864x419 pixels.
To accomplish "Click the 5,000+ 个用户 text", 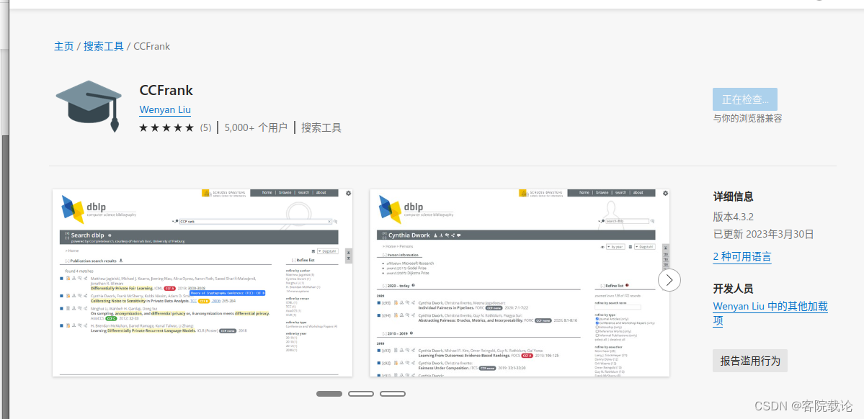I will [x=257, y=127].
